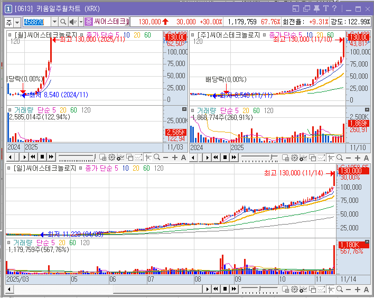Viewport: 374px width, 298px height.
Task: Stop the daily chart playback
Action: [225, 289]
